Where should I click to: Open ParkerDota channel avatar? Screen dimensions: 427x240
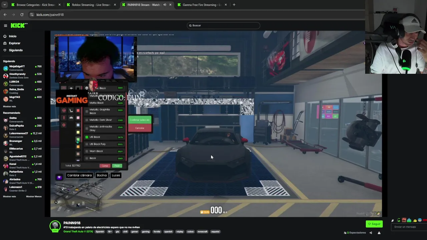(5, 173)
